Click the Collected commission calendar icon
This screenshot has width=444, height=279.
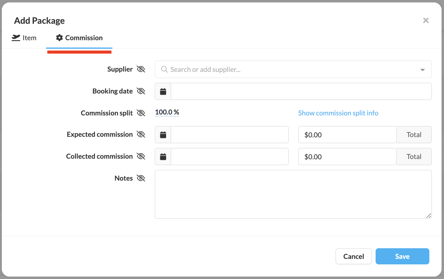pyautogui.click(x=163, y=157)
